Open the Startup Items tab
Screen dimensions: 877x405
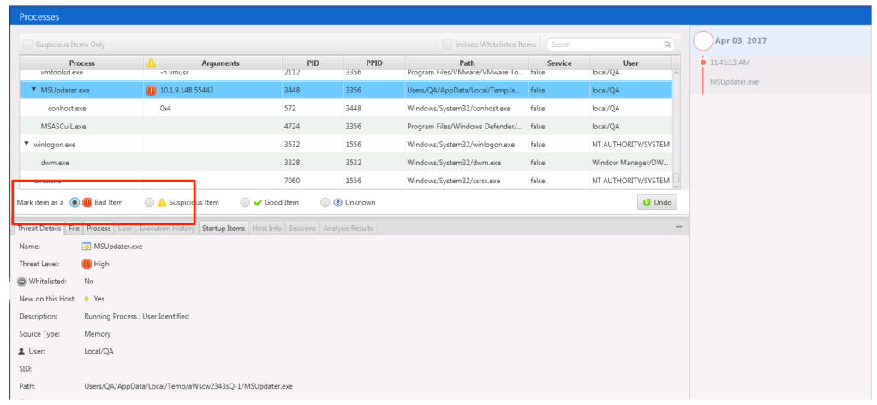click(224, 229)
